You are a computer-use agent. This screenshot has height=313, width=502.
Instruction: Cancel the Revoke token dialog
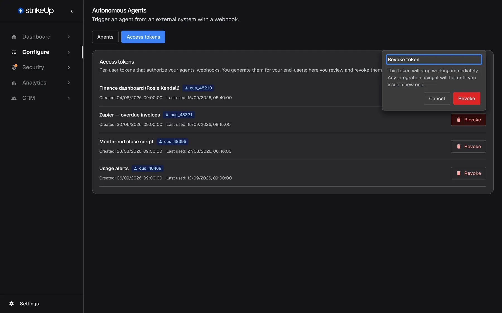point(437,98)
